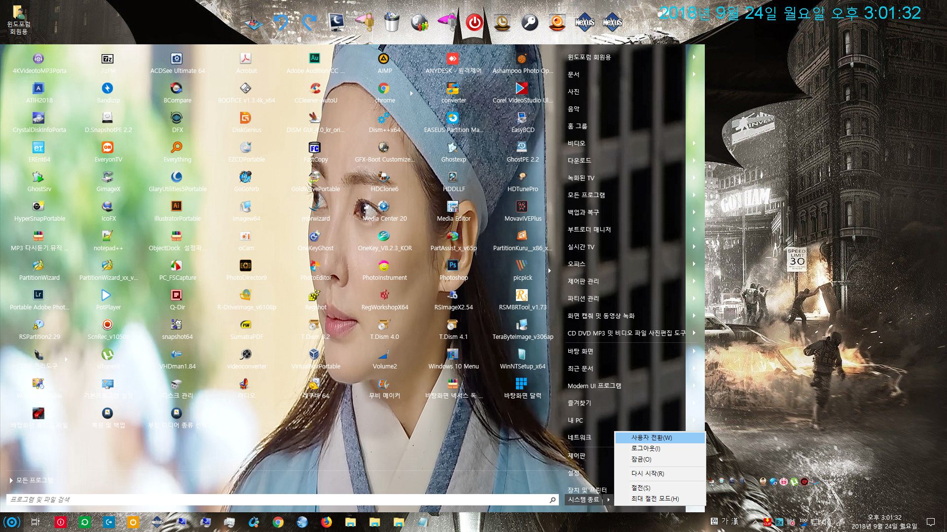Open Task View on the taskbar

pyautogui.click(x=36, y=522)
